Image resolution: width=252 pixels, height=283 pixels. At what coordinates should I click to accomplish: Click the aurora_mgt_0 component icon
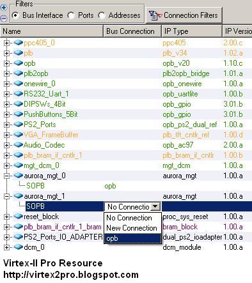point(19,175)
